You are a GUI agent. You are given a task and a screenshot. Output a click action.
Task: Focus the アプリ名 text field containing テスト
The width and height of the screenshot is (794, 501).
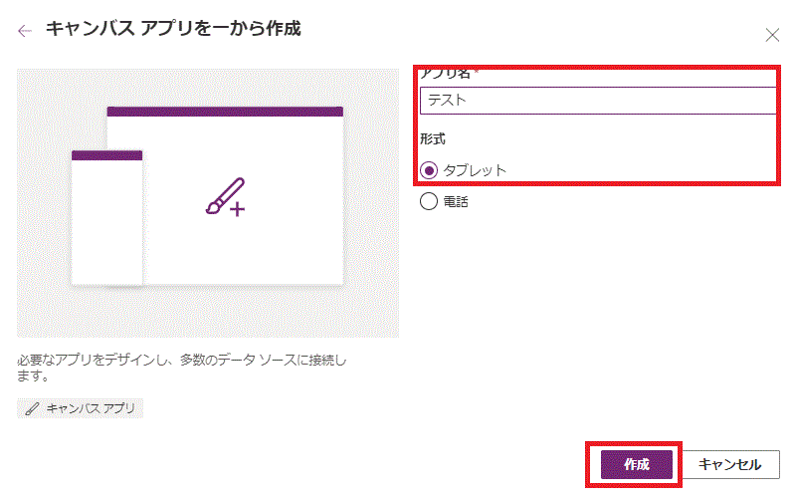(597, 101)
